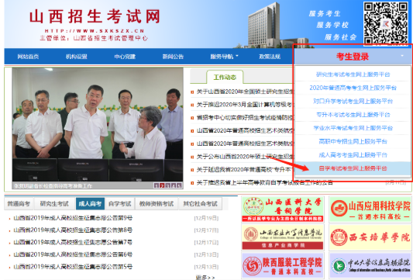Expand the 考生登录 login dropdown
413x280 pixels.
(353, 57)
